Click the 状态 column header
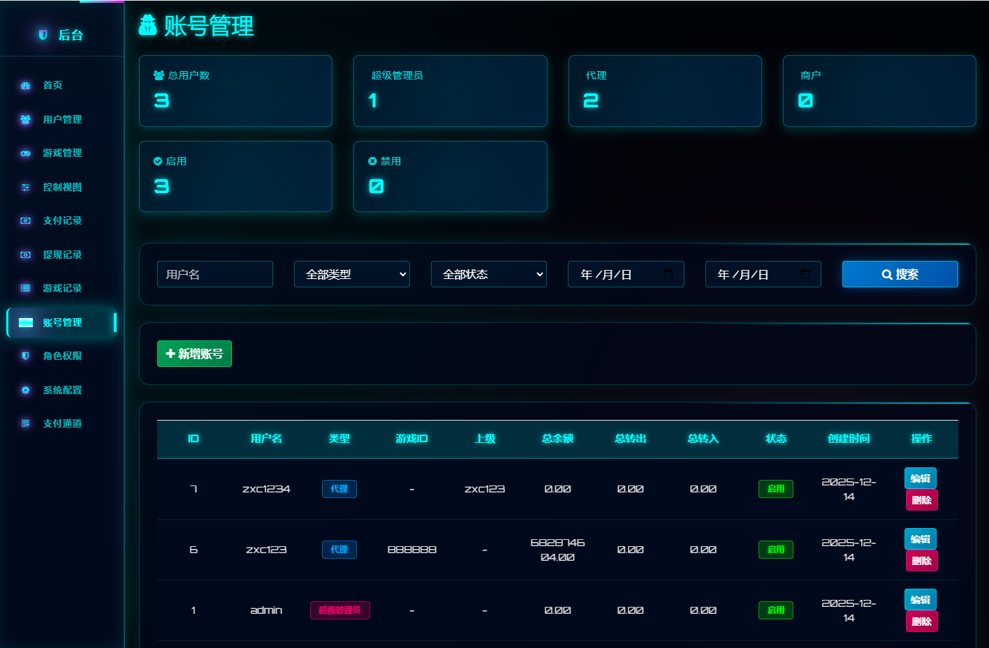Image resolution: width=989 pixels, height=648 pixels. pyautogui.click(x=776, y=439)
